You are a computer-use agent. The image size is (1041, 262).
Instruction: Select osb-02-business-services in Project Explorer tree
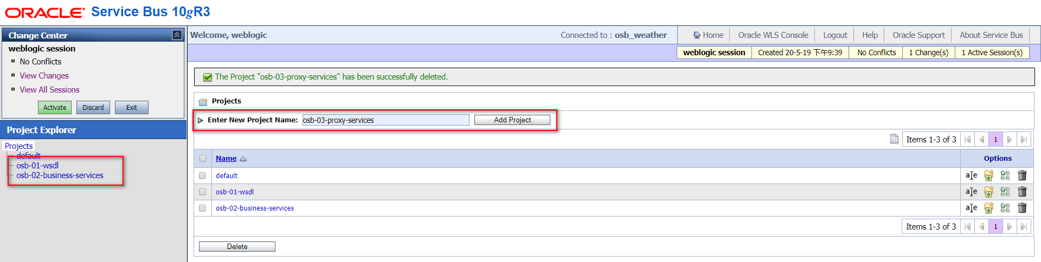tap(60, 175)
